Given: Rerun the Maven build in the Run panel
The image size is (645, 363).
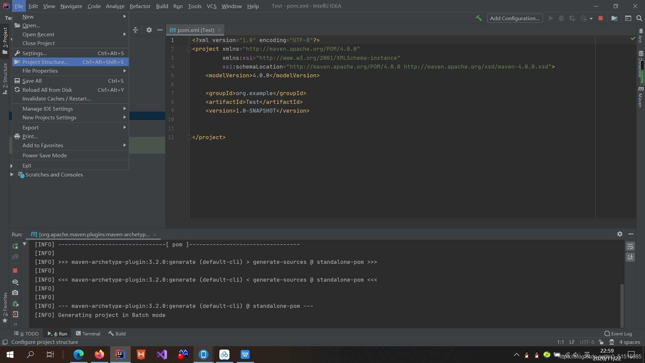Looking at the screenshot, I should [15, 246].
